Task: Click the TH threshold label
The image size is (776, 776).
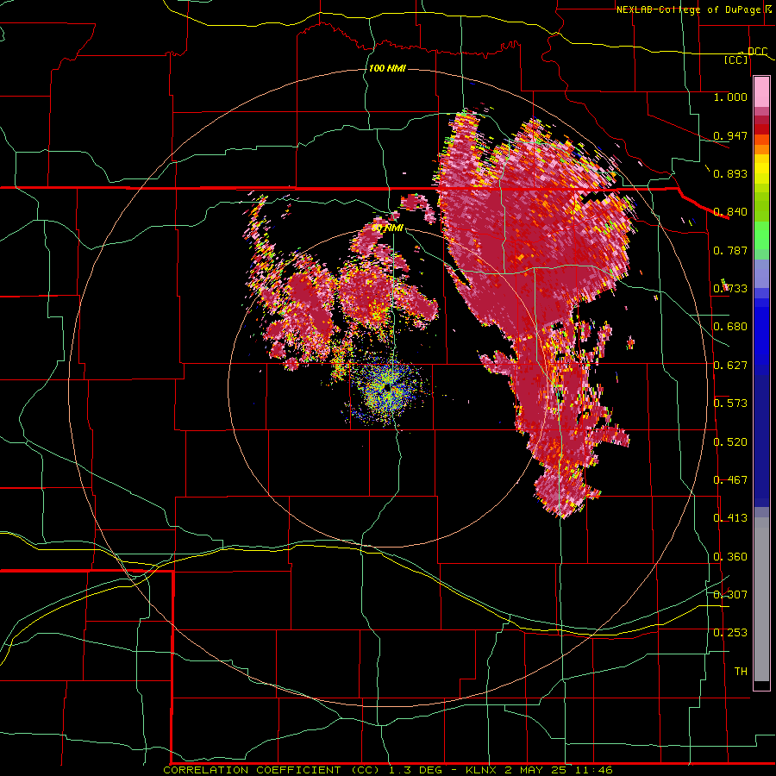Action: coord(741,672)
